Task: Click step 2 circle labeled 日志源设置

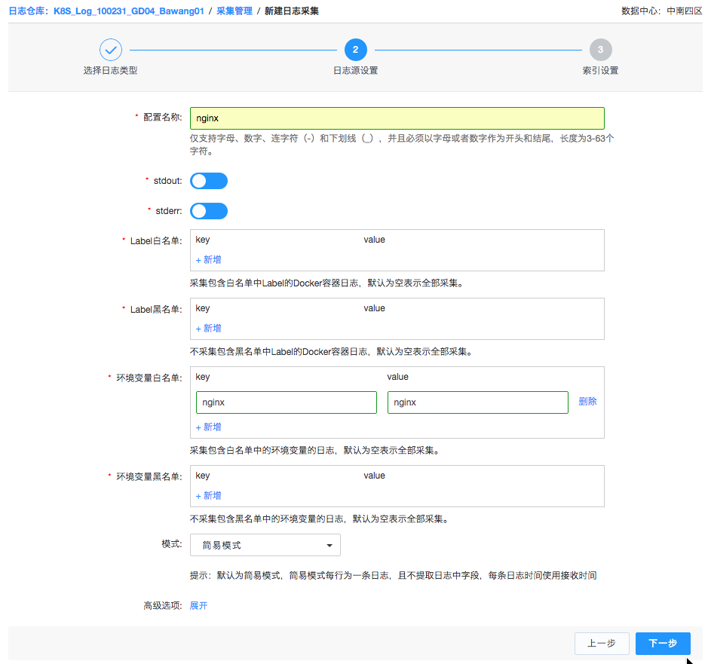Action: [x=355, y=50]
